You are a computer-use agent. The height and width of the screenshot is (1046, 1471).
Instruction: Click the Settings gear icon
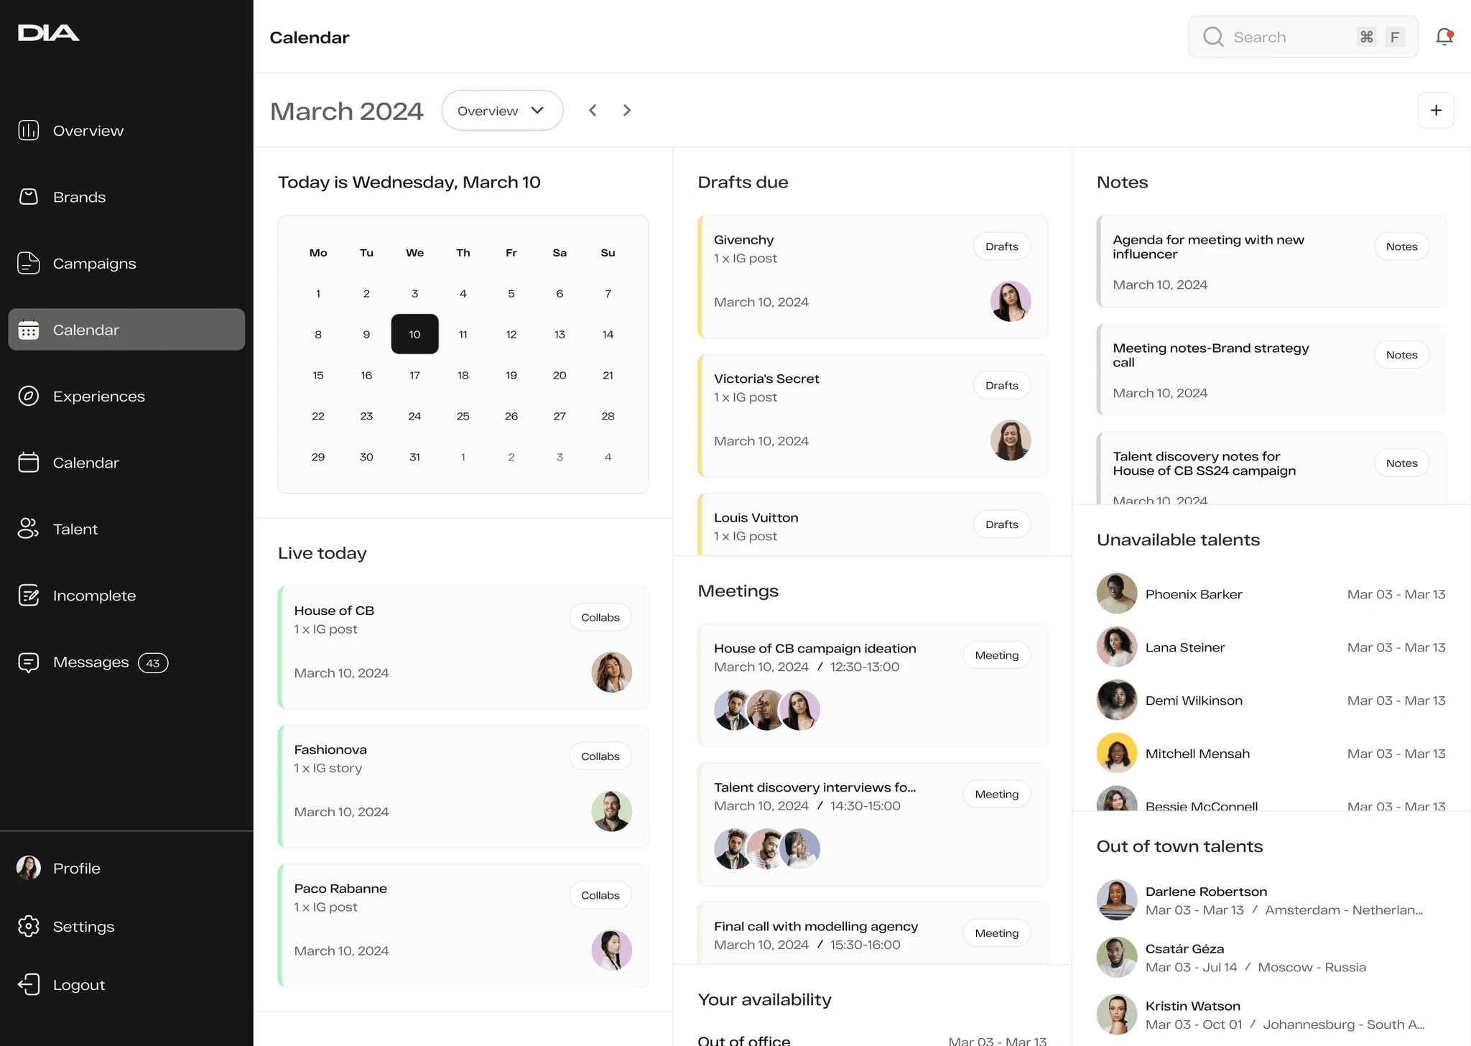(x=29, y=927)
